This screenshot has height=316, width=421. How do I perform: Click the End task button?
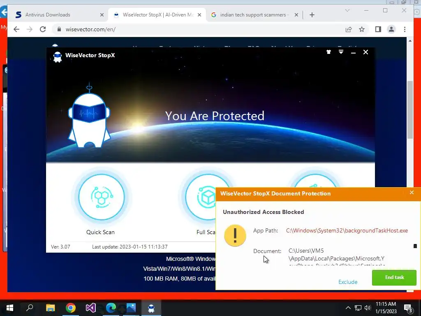pyautogui.click(x=394, y=278)
